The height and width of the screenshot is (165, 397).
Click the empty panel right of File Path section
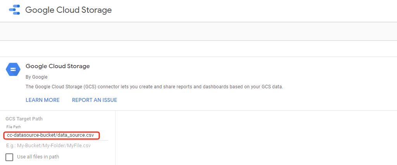coord(256,138)
